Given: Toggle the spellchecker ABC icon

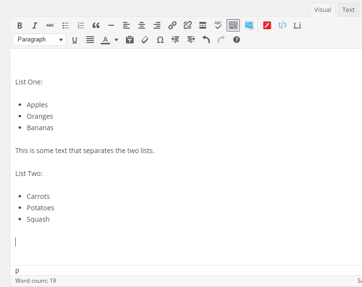Looking at the screenshot, I should pos(218,25).
